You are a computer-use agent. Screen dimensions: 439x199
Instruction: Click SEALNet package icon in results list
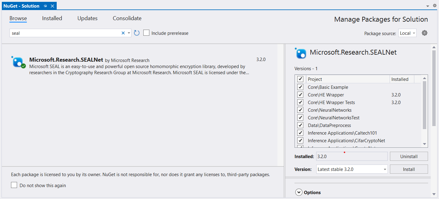pyautogui.click(x=18, y=62)
